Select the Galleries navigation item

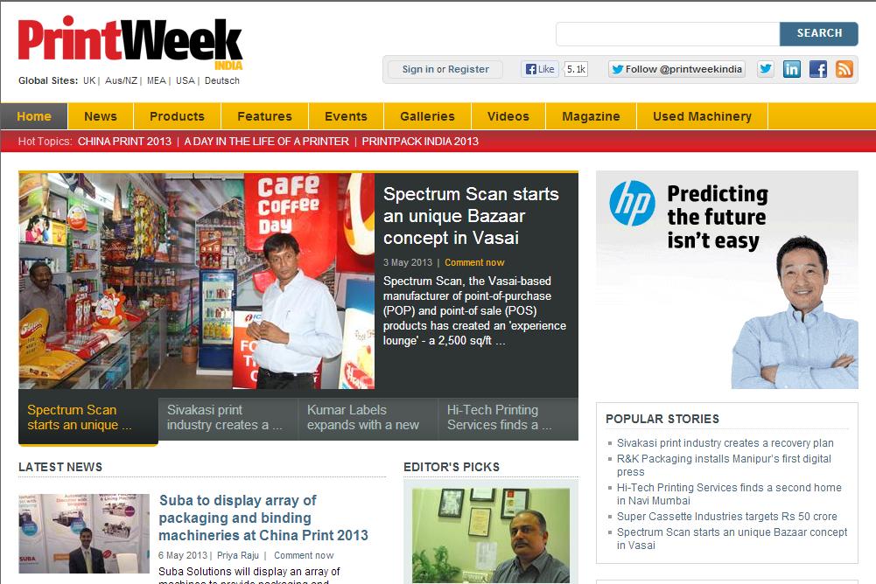point(427,116)
